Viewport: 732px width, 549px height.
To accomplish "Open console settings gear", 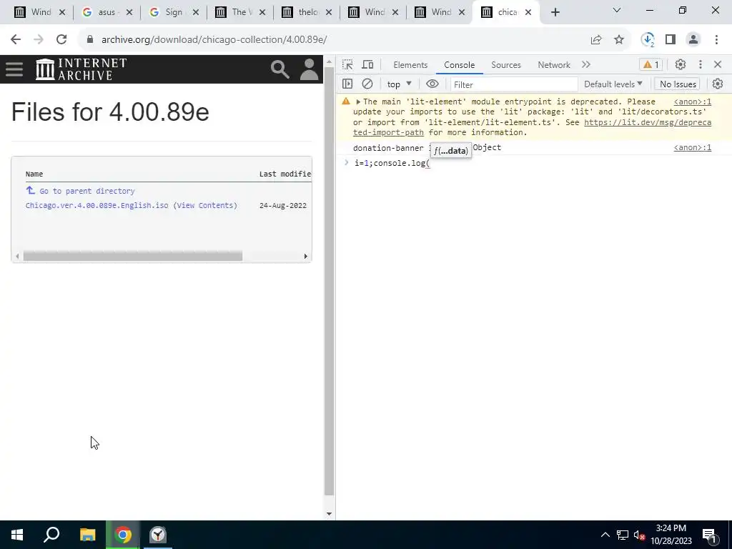I will 718,84.
